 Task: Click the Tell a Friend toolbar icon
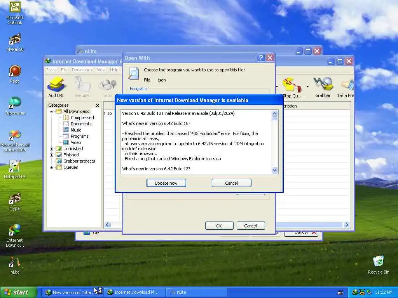tap(346, 87)
